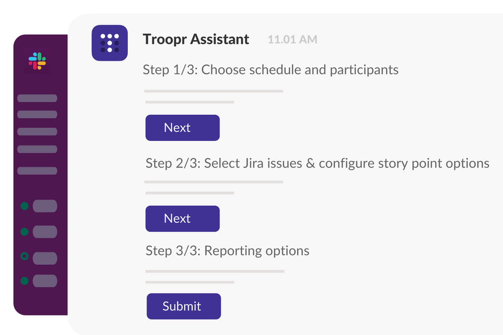Image resolution: width=503 pixels, height=335 pixels.
Task: Click the 11.01 AM message timestamp
Action: (x=292, y=39)
